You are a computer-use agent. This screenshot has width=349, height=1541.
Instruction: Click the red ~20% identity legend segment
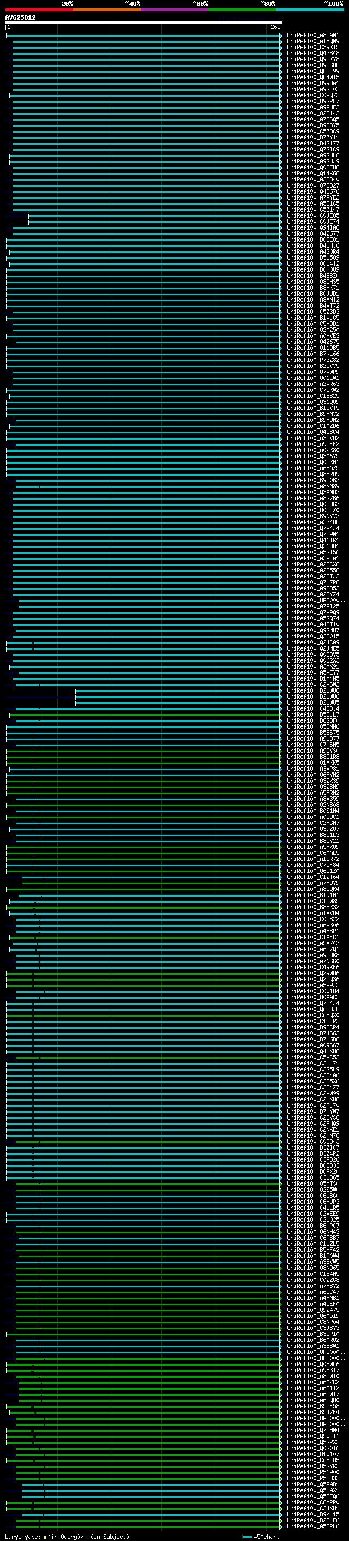click(x=39, y=10)
